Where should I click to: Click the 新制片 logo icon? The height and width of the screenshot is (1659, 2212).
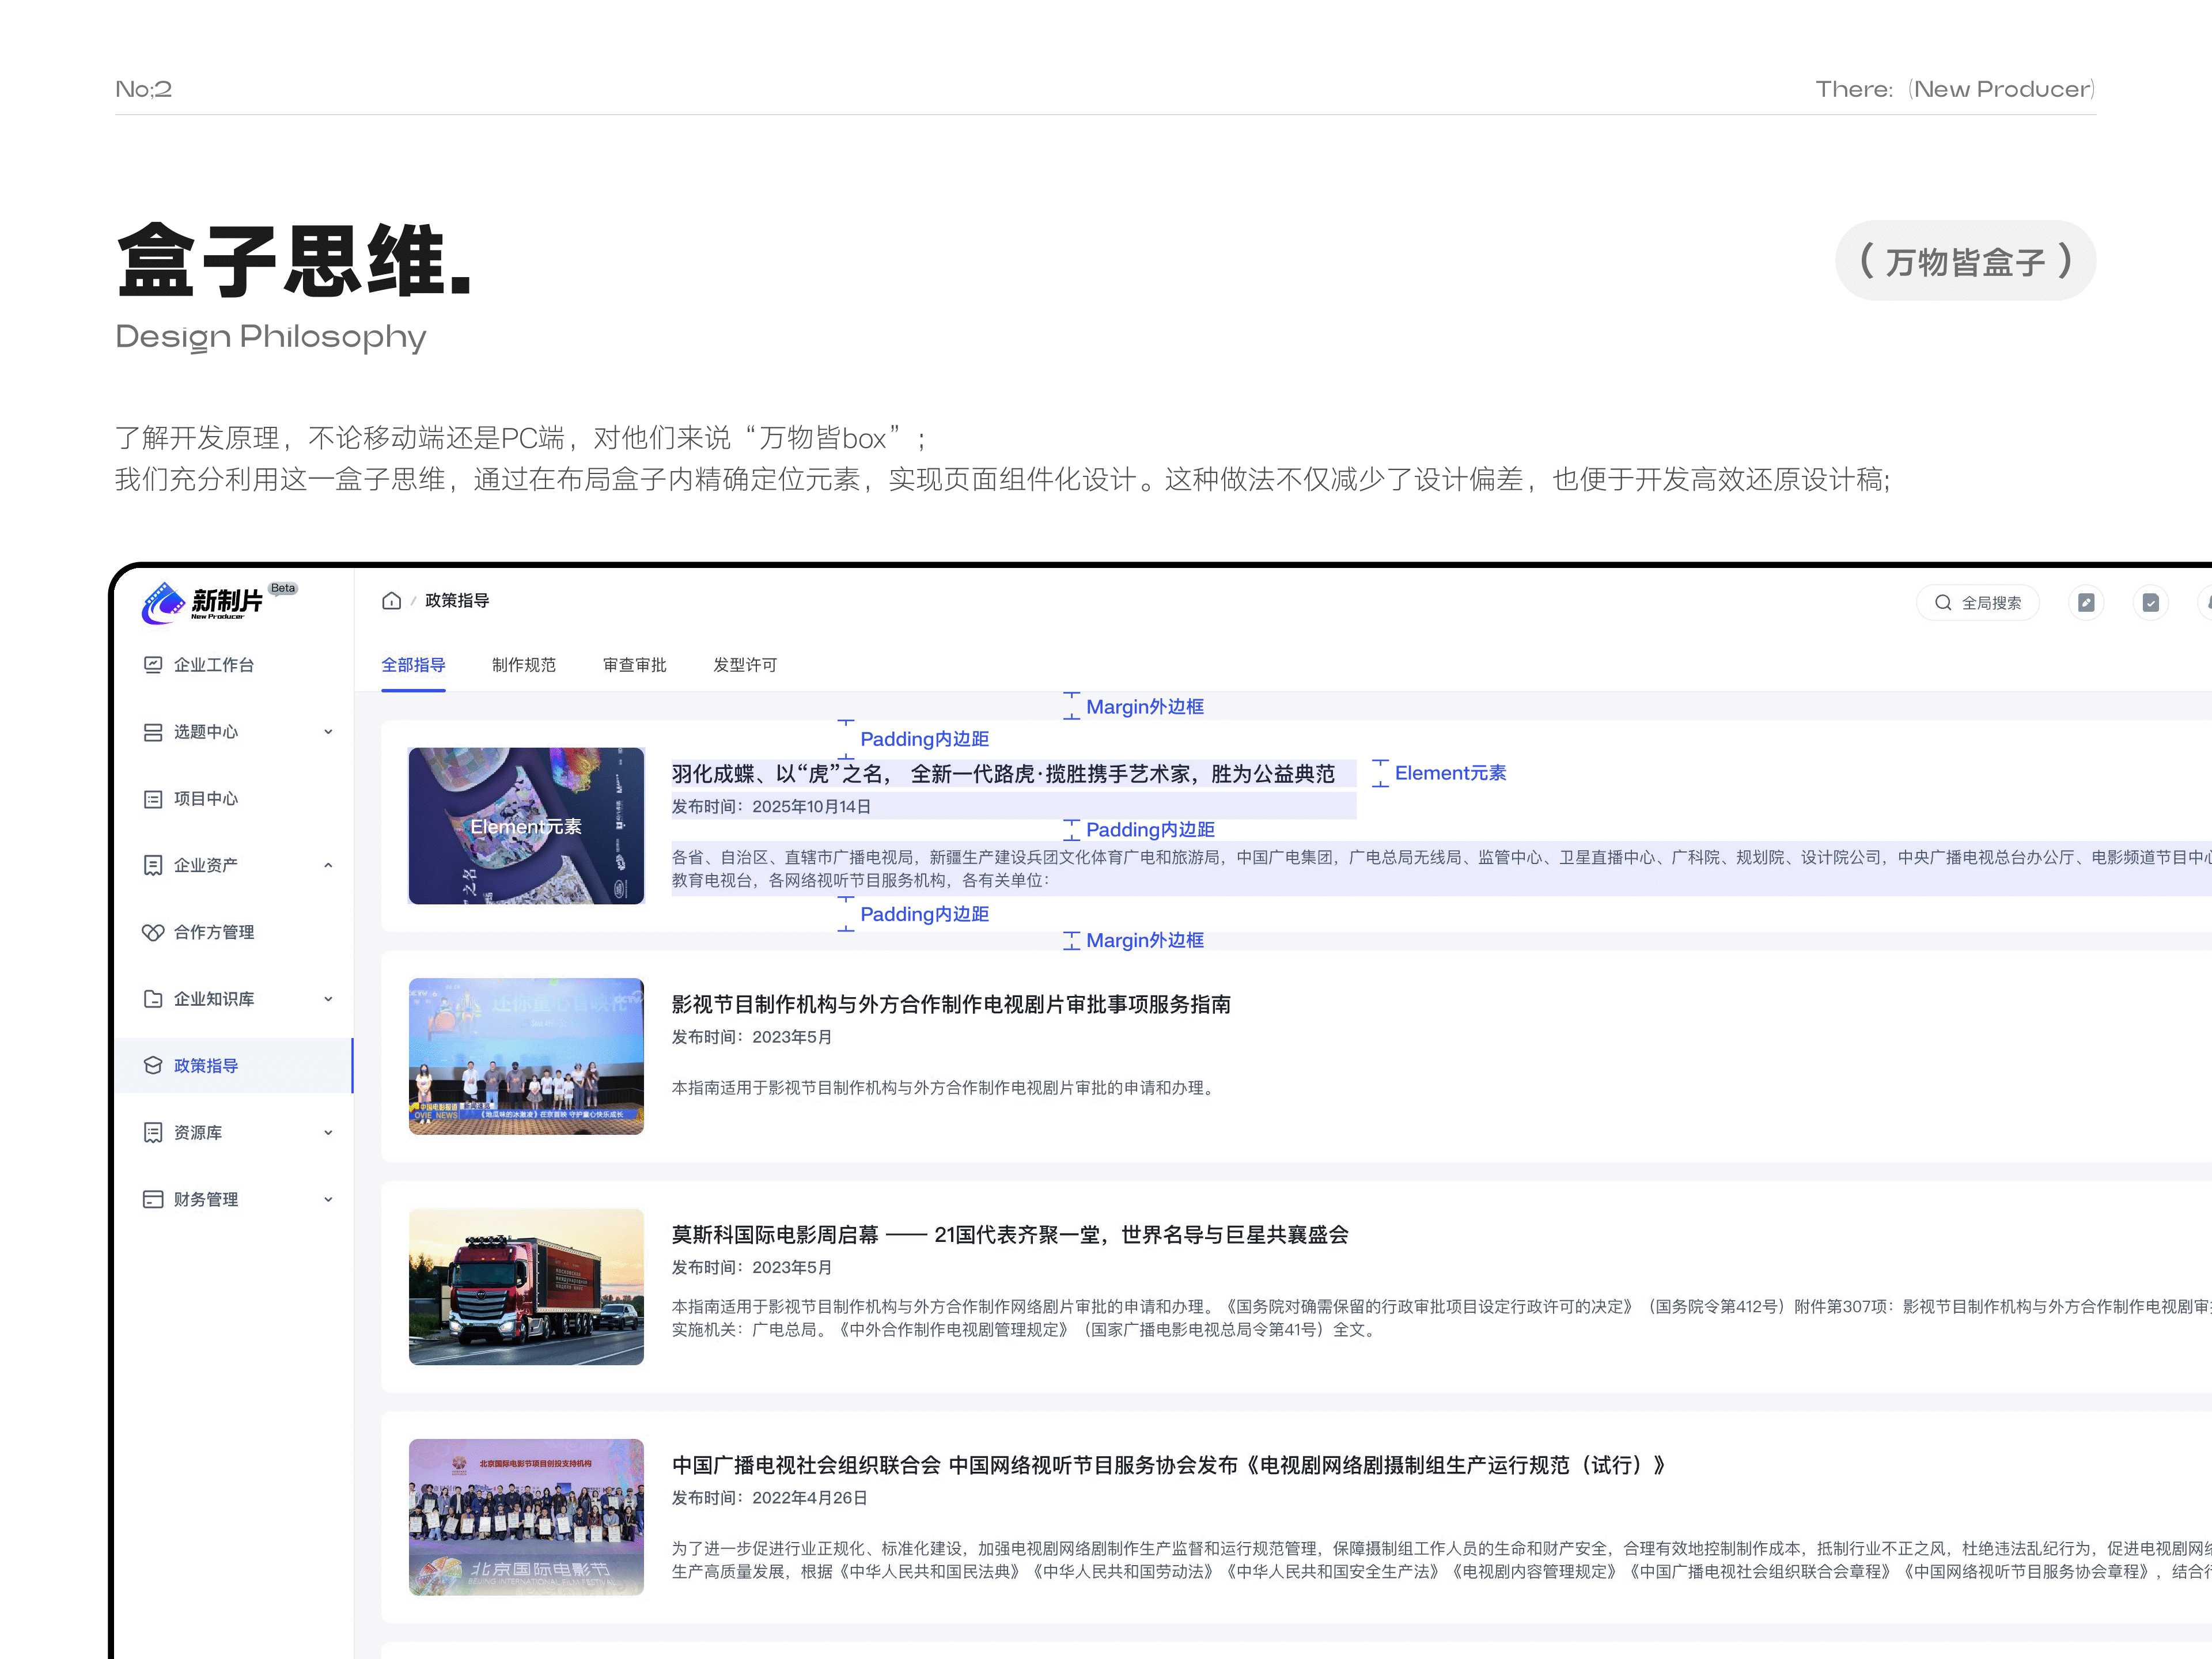(163, 603)
